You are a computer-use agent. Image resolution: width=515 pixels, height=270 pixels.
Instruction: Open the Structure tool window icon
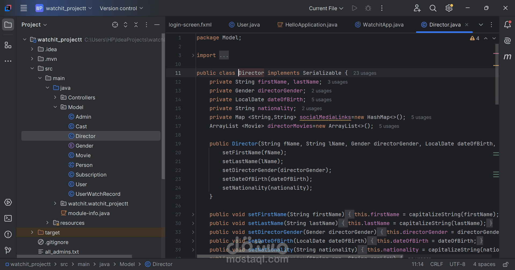[x=8, y=45]
